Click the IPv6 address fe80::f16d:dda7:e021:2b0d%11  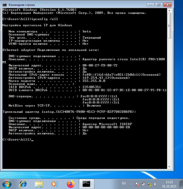(x=111, y=75)
